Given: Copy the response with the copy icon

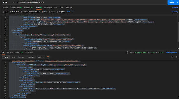Looking at the screenshot, I should tap(172, 57).
